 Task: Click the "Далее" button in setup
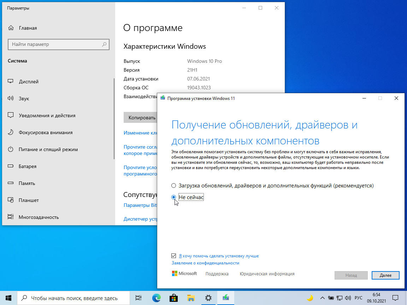385,275
